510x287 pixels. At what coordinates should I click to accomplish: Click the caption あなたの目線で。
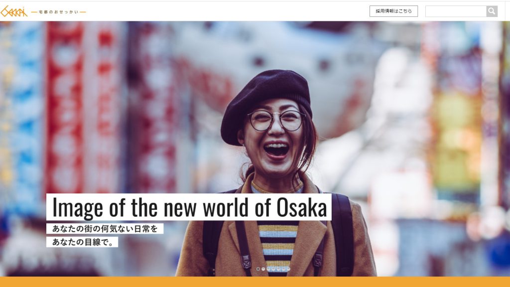82,242
